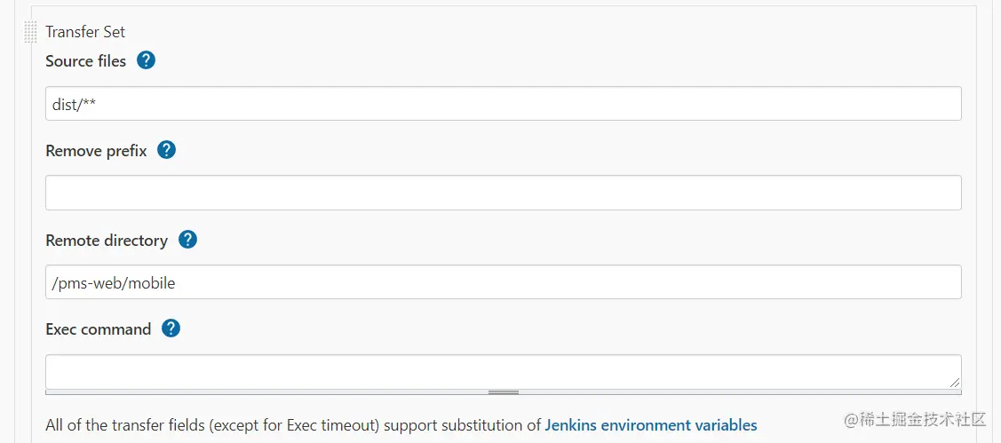Click the Exec command textarea corner resize grip
Screen dimensions: 1001x443
pos(954,382)
